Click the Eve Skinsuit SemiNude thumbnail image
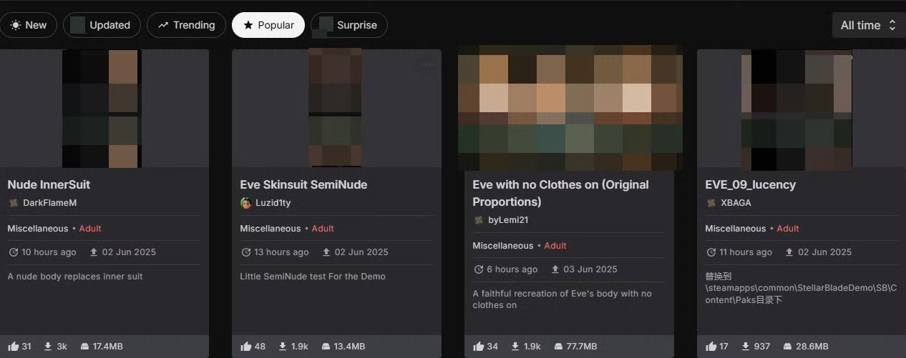This screenshot has width=906, height=358. 336,108
